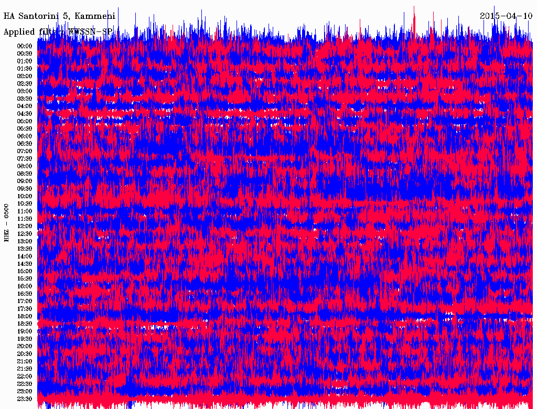Select the 07:00 time row label
The width and height of the screenshot is (537, 409).
(x=25, y=151)
